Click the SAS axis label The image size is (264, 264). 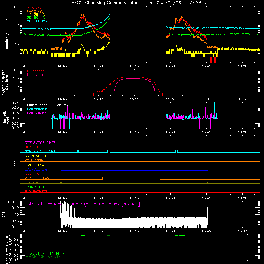coord(4,214)
